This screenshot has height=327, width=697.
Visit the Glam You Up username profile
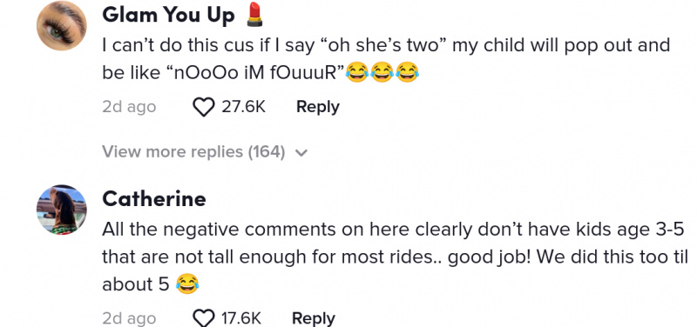168,16
